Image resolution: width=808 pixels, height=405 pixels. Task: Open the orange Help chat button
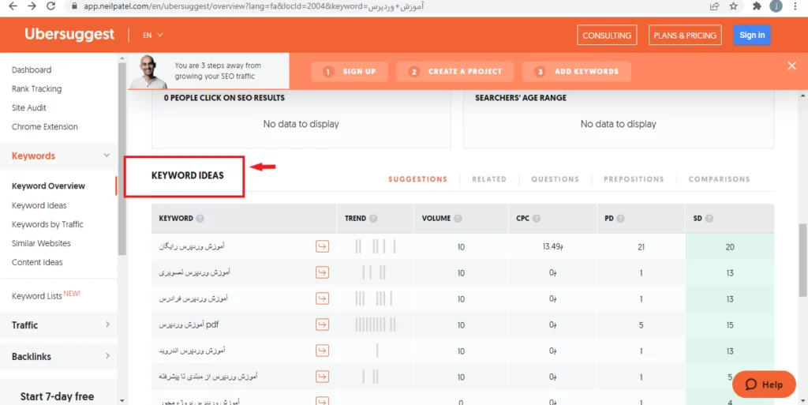coord(764,384)
